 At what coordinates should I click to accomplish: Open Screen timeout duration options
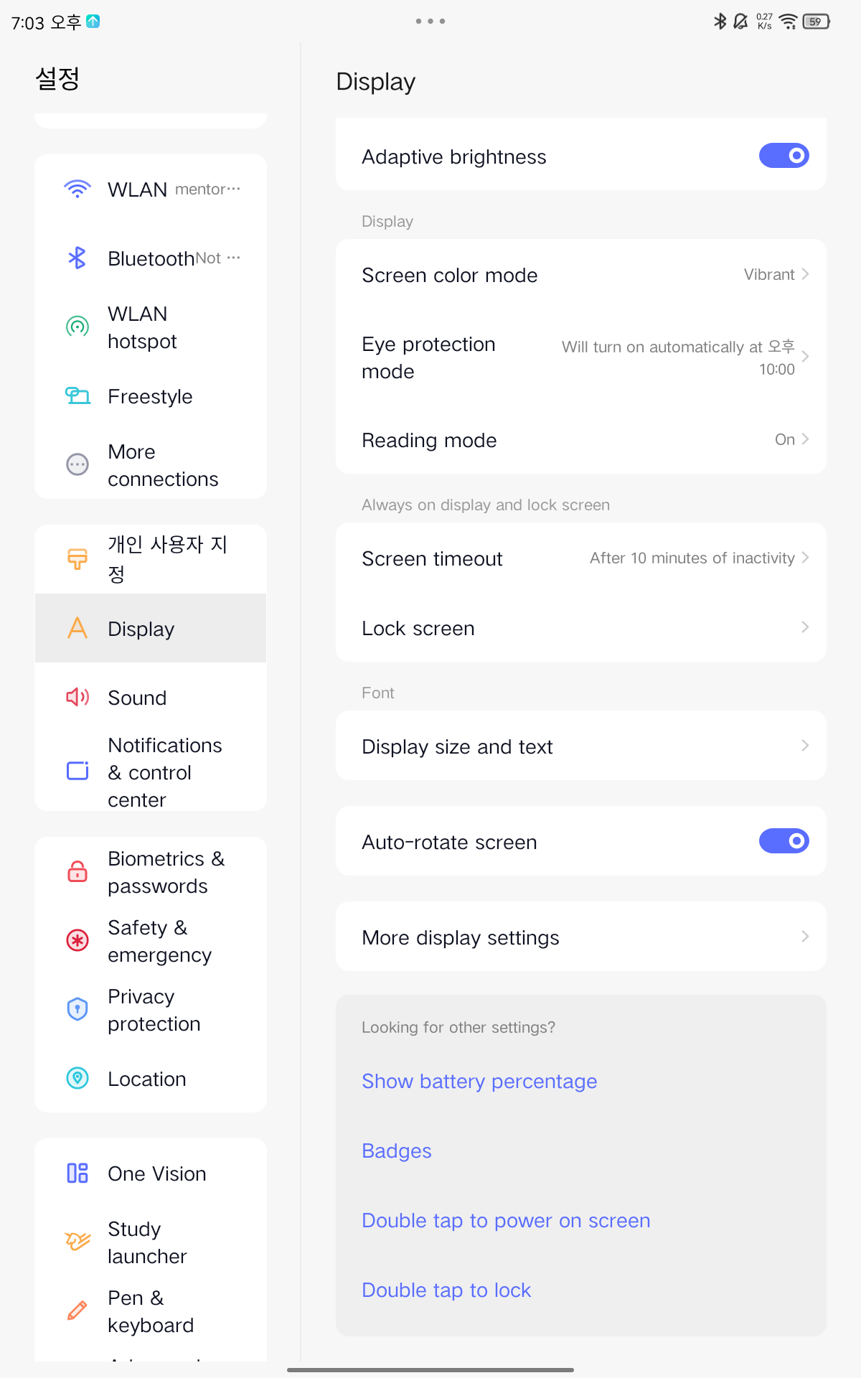581,558
